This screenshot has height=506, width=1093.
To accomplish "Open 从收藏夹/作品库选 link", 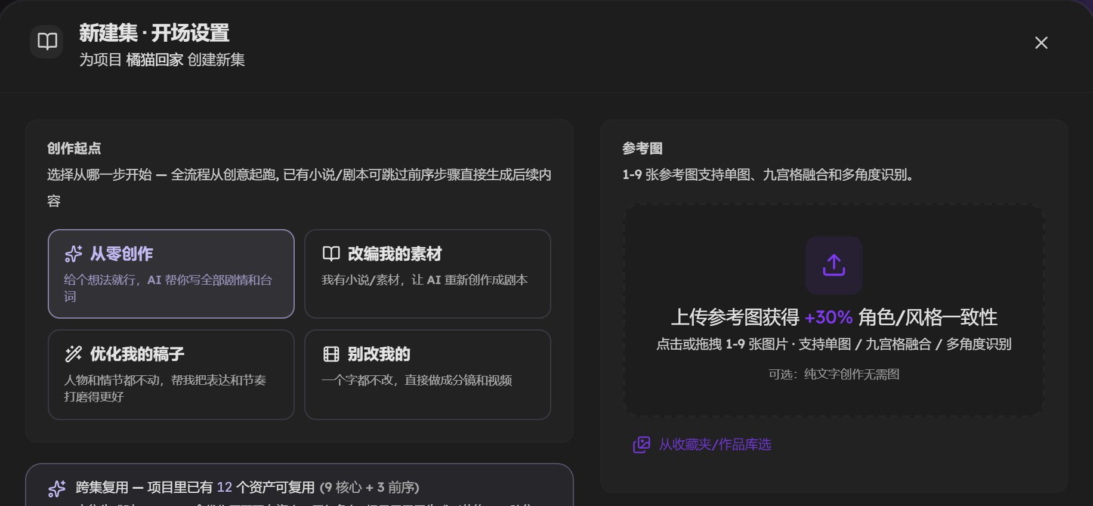I will click(x=715, y=445).
